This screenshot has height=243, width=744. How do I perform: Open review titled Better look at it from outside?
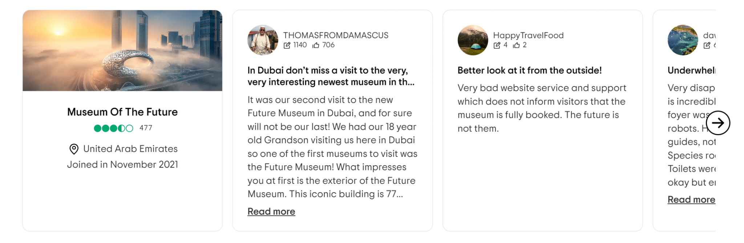click(x=529, y=70)
